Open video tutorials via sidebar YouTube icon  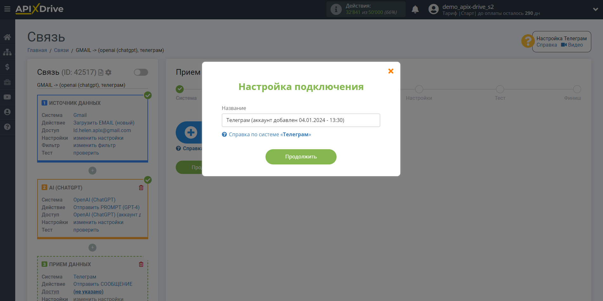7,97
